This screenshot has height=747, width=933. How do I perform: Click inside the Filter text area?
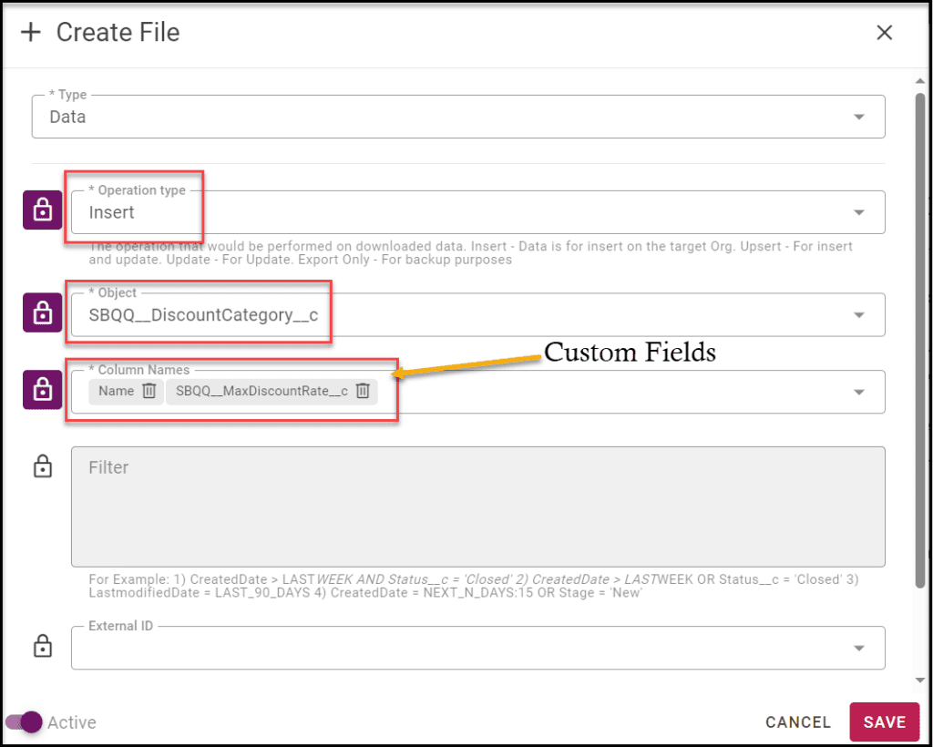tap(477, 507)
